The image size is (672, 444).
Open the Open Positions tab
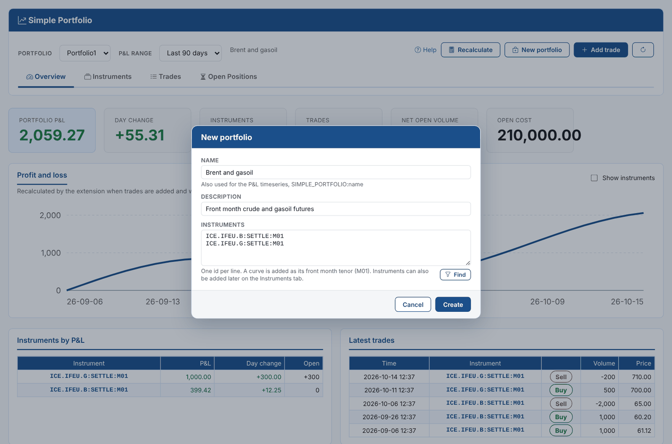228,77
